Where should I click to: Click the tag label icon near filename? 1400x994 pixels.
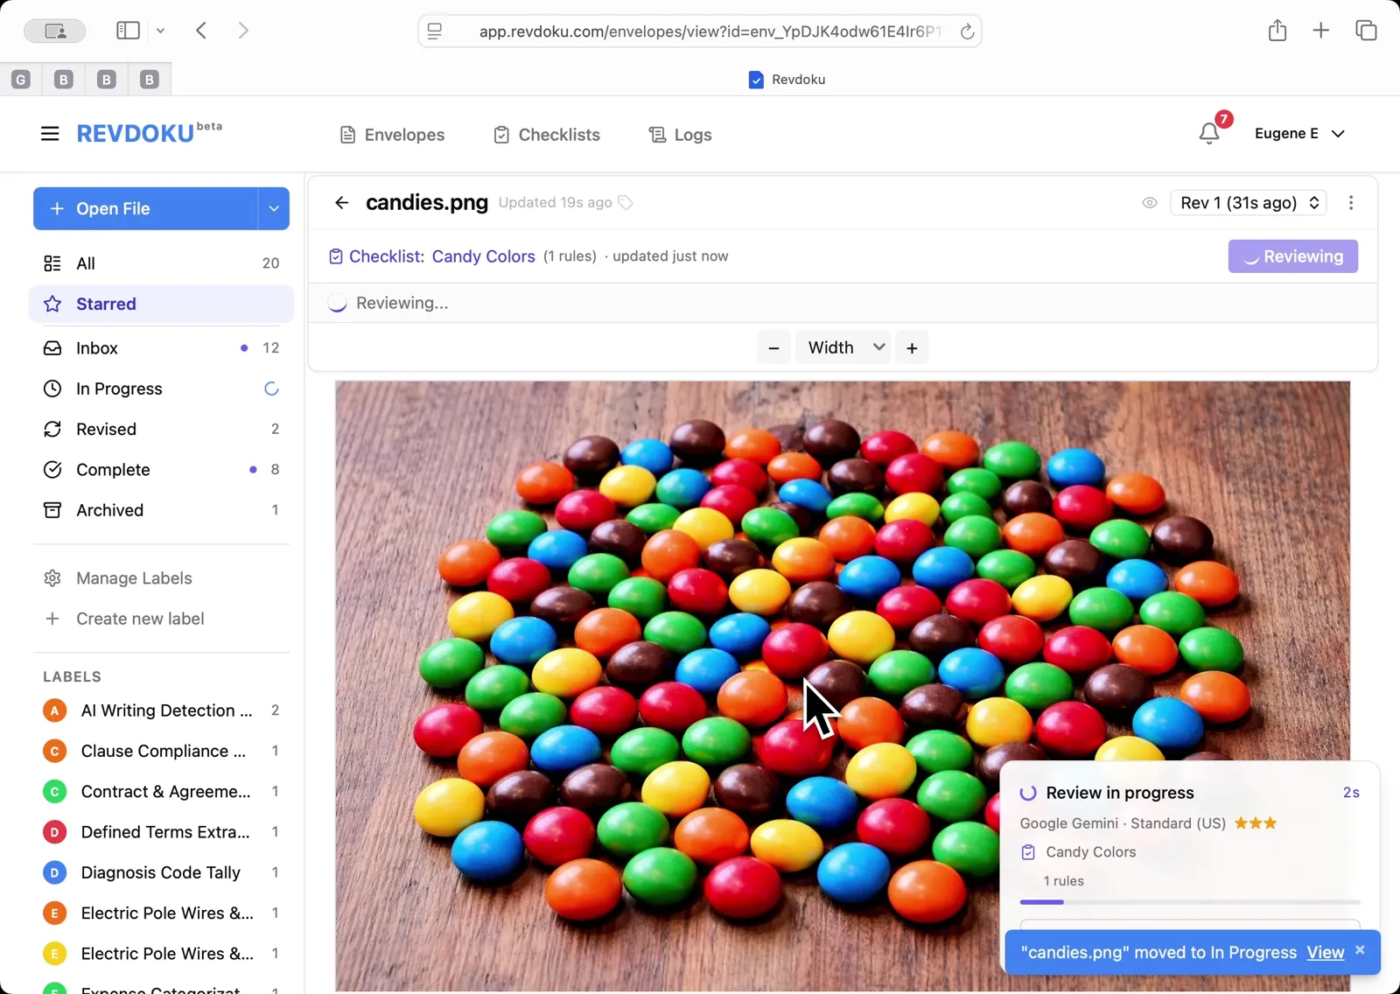pyautogui.click(x=626, y=203)
